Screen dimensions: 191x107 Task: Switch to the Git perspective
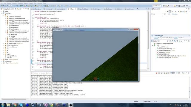[176, 6]
